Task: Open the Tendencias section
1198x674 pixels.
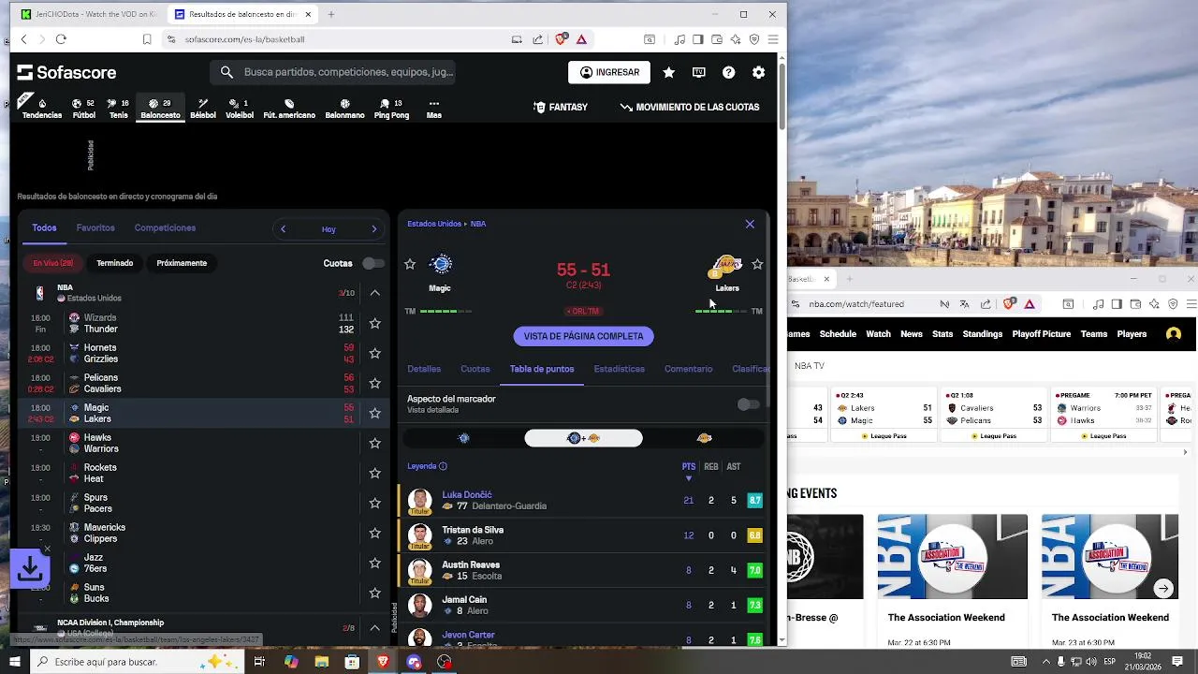Action: 42,109
